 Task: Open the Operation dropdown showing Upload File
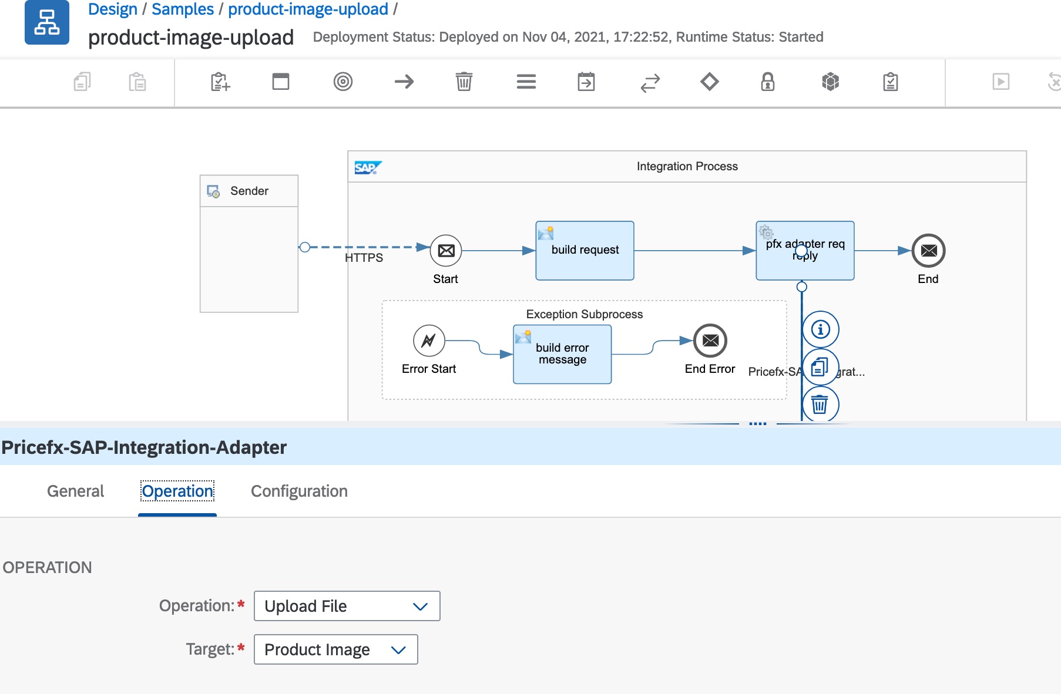tap(347, 606)
